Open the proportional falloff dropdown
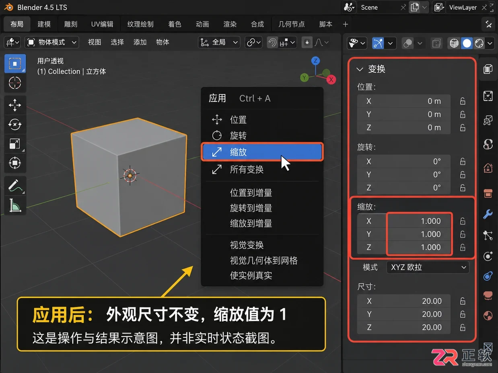 [x=322, y=42]
